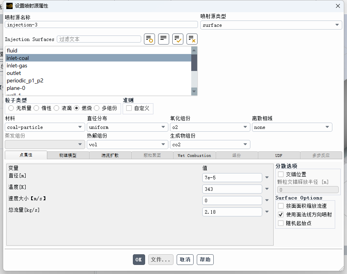
Task: Check the 随机起始点 surface option
Action: (281, 222)
